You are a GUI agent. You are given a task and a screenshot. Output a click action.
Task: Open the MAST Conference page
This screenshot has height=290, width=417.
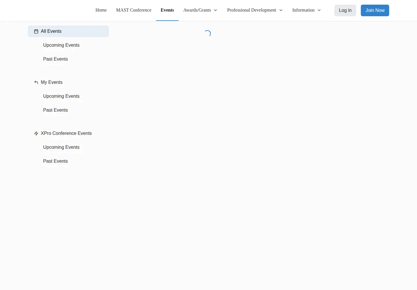[x=134, y=10]
